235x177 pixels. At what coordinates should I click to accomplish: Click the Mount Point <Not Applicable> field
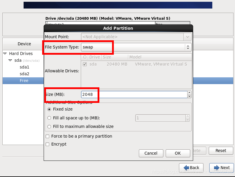point(132,37)
